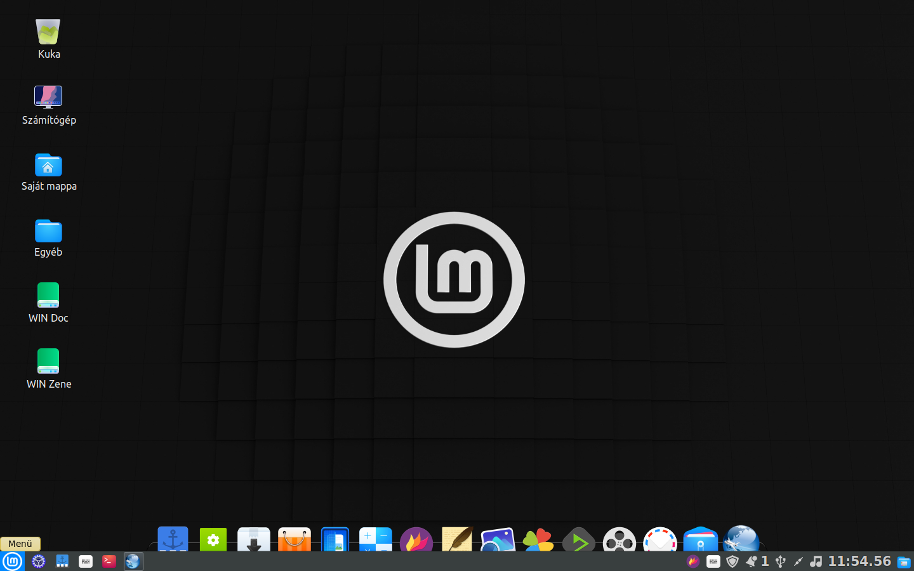Viewport: 914px width, 571px height.
Task: Open the blue anchor icon in dock
Action: pyautogui.click(x=173, y=539)
